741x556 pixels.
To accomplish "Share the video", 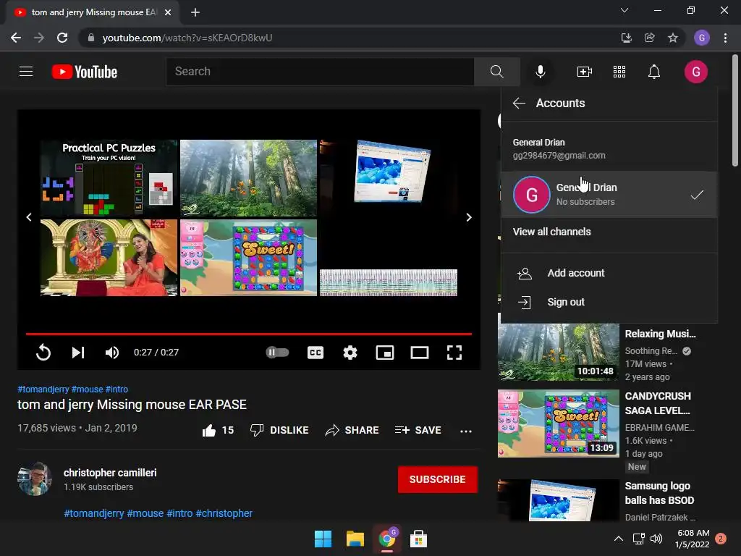I will click(352, 430).
